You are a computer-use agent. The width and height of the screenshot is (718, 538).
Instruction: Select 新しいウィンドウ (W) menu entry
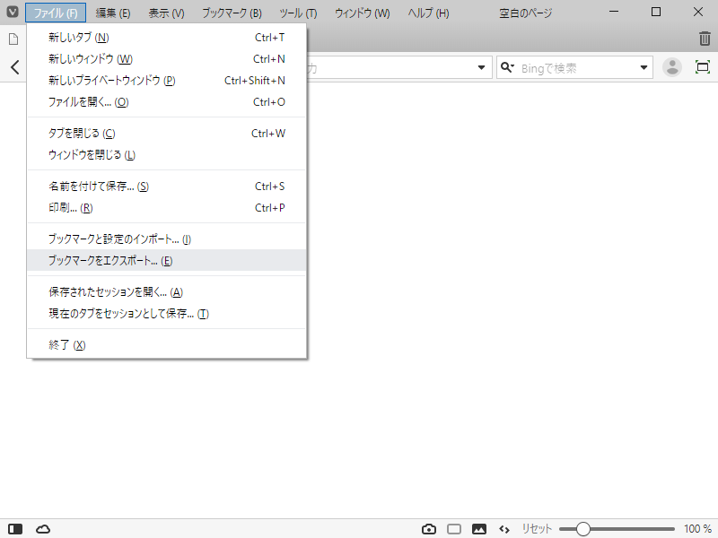pyautogui.click(x=167, y=59)
